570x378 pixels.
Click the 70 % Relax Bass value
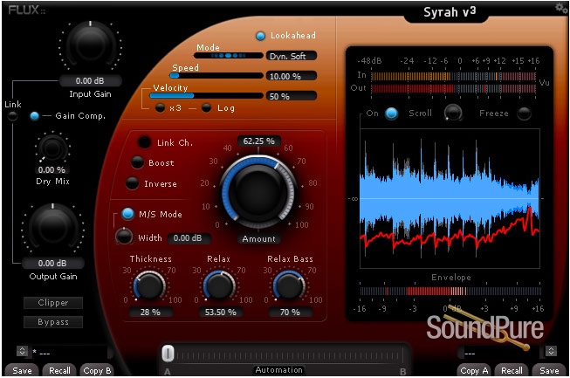point(290,312)
